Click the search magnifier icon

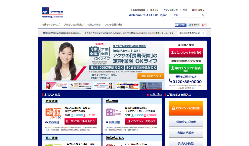coord(203,15)
